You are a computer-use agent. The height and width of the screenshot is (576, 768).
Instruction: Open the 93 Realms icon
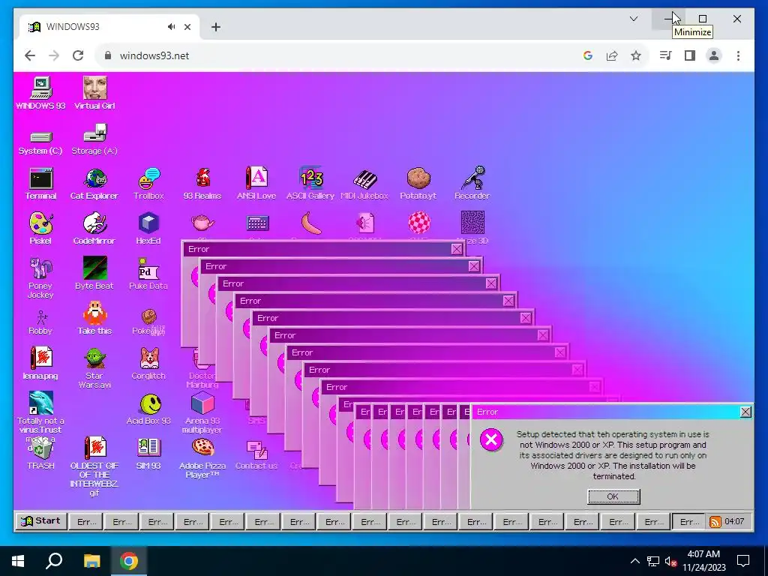pyautogui.click(x=202, y=184)
